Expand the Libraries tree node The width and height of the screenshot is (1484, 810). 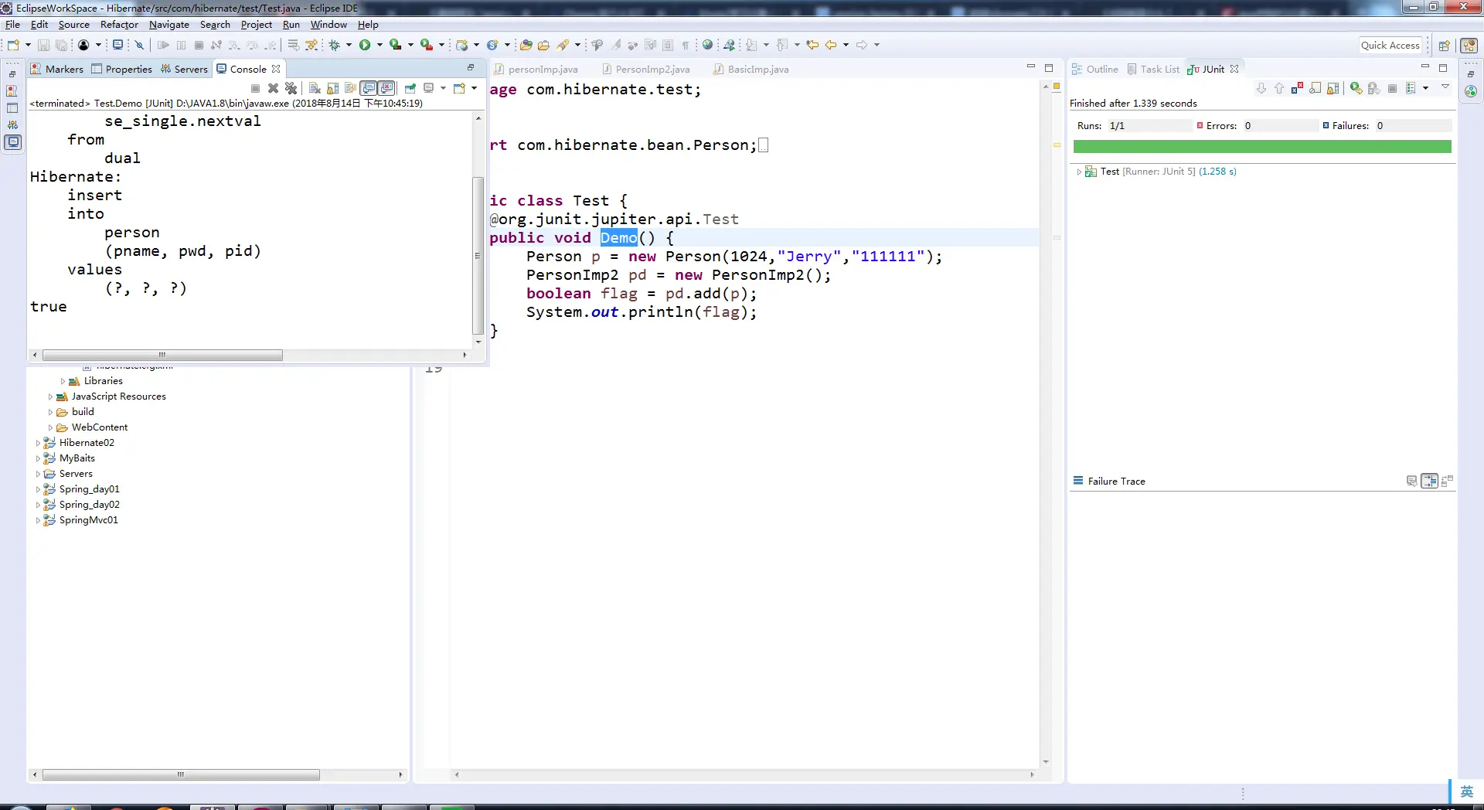[63, 381]
